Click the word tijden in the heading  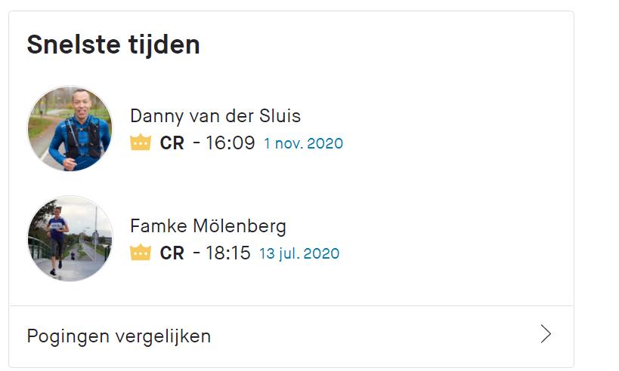pyautogui.click(x=164, y=45)
